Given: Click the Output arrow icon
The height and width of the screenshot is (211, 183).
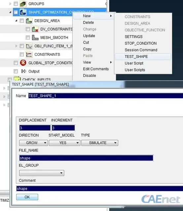Looking at the screenshot, I should (x=24, y=71).
